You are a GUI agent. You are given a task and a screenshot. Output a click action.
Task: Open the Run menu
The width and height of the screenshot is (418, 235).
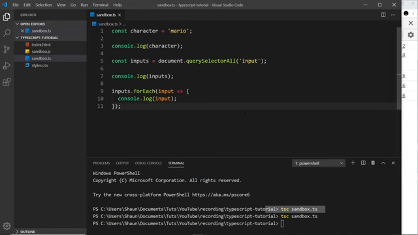(x=84, y=5)
